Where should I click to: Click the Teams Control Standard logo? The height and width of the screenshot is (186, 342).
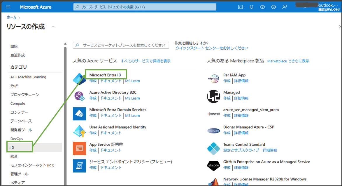(x=213, y=148)
